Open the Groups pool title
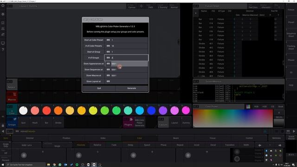Viewport: 297px width, 167px height. 12,122
